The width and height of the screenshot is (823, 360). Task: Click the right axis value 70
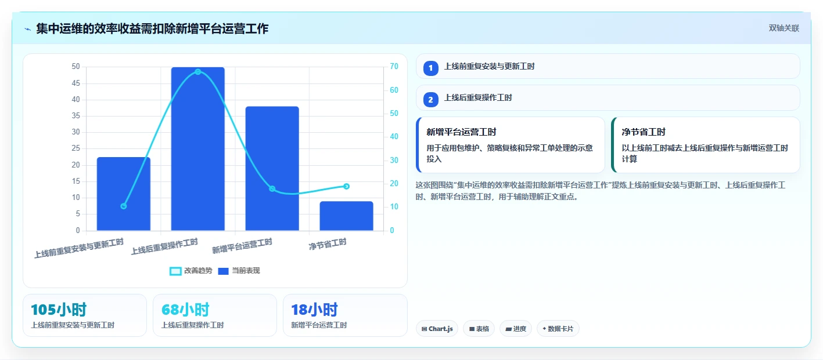coord(394,67)
